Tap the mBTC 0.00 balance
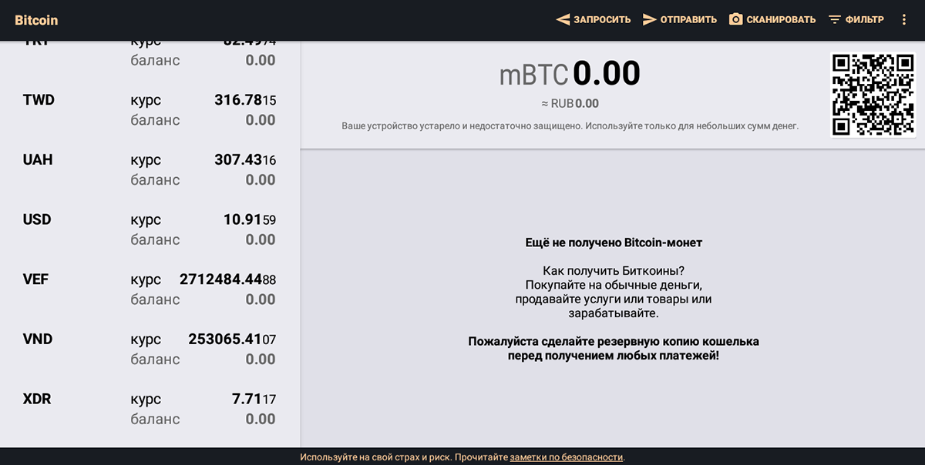Viewport: 925px width, 465px height. click(x=570, y=74)
